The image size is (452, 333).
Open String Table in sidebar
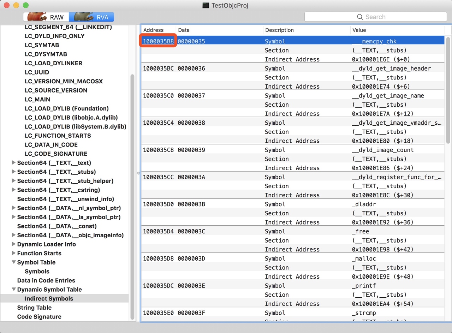[x=35, y=308]
